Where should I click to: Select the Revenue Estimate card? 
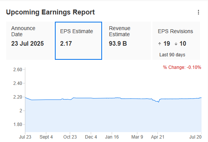[x=127, y=41]
